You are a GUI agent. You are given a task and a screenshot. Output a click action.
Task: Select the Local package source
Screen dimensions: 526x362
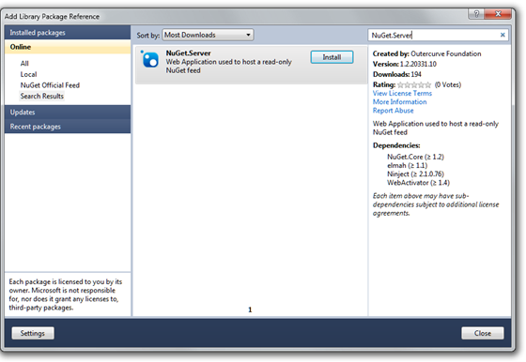(28, 74)
